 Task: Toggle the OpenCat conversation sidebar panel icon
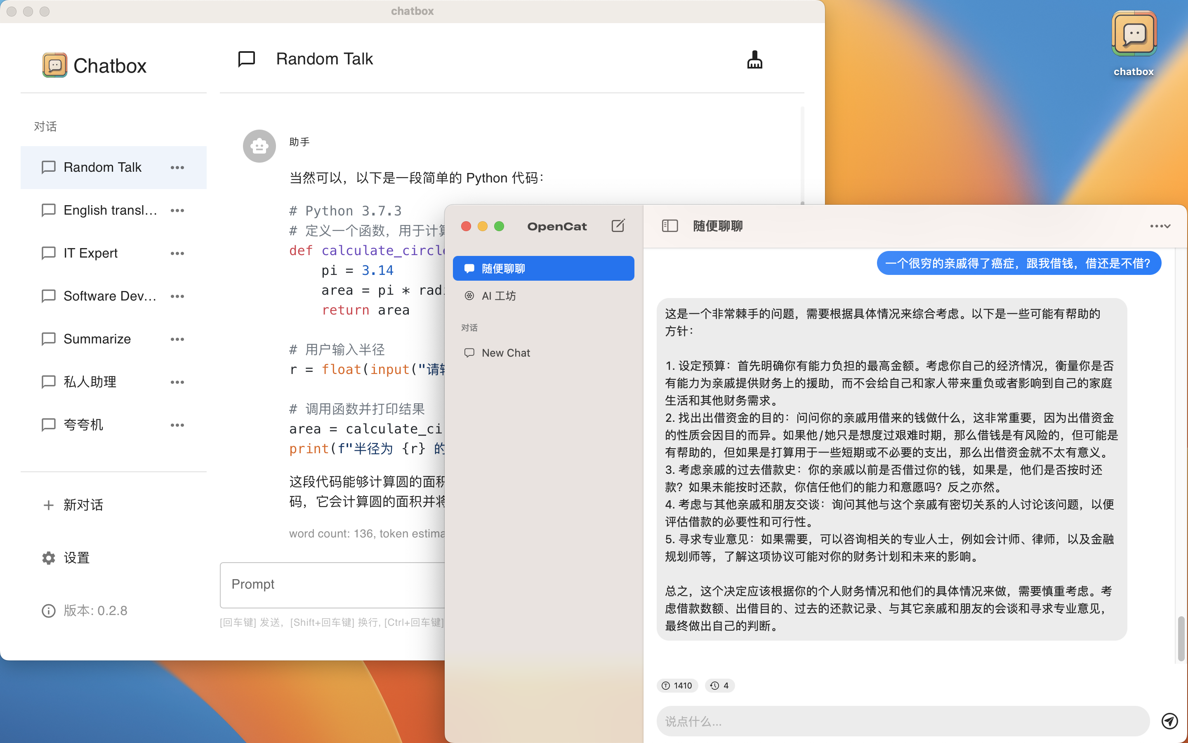pos(669,226)
